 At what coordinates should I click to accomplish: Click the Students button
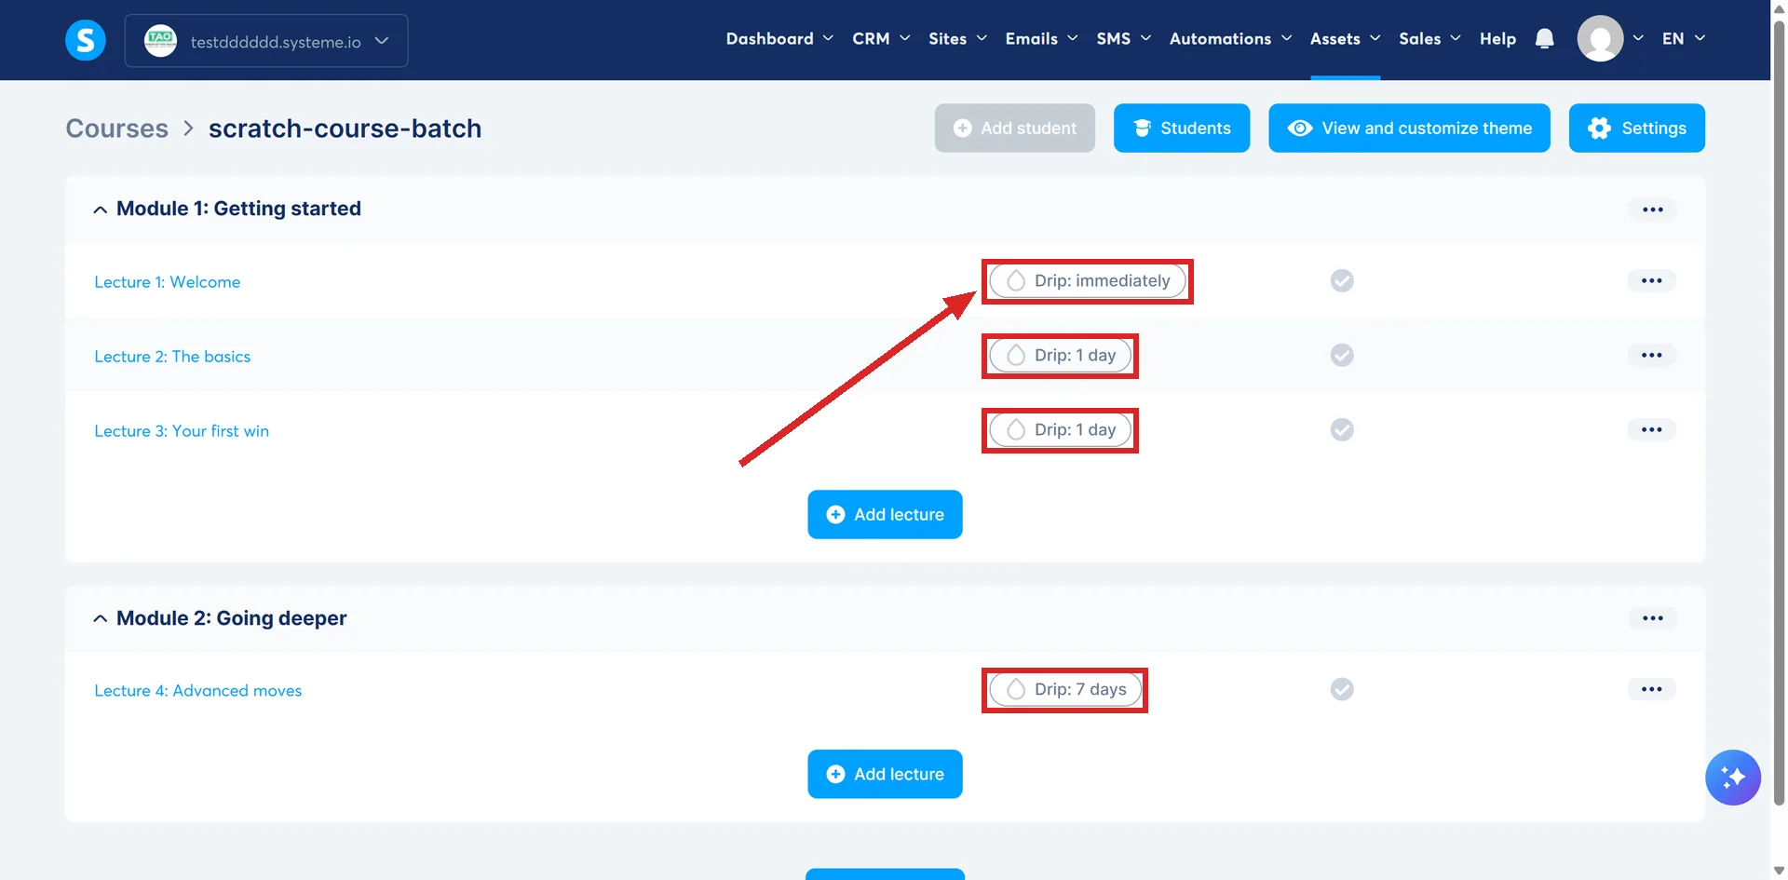(x=1182, y=128)
